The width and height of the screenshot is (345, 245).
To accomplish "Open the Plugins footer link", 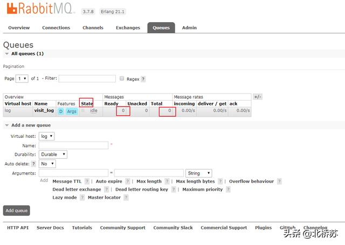I will [263, 228].
